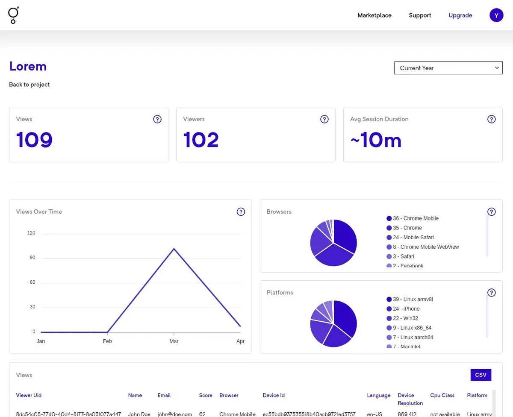Click the Browsers panel help icon

pyautogui.click(x=492, y=211)
